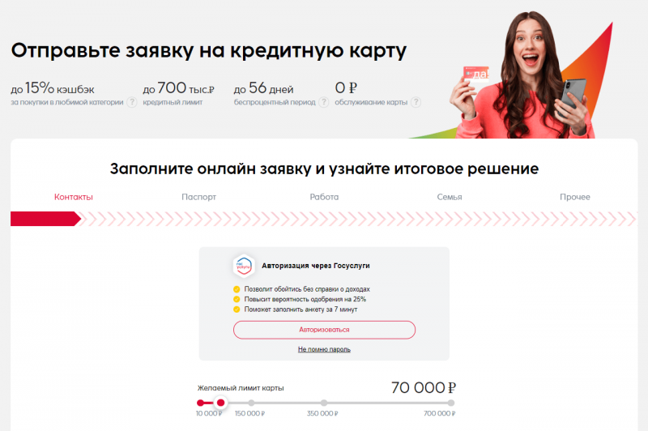Switch to the Паспорт step tab
Screen dimensions: 648x431
[x=198, y=197]
